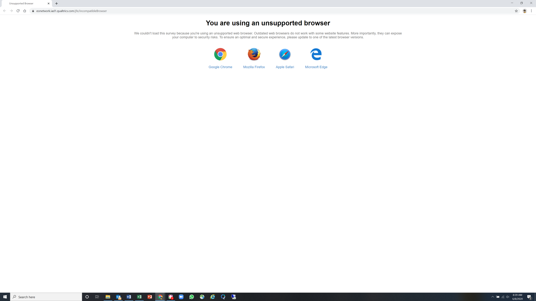536x301 pixels.
Task: Click the Mozilla Firefox link label
Action: (x=254, y=67)
